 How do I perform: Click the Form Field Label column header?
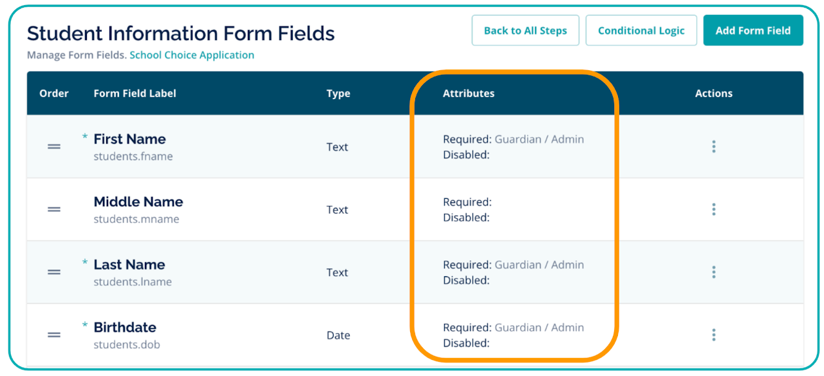pyautogui.click(x=135, y=93)
